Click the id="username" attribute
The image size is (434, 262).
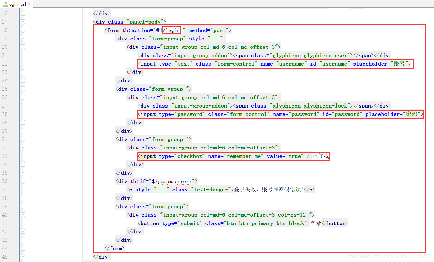[330, 64]
